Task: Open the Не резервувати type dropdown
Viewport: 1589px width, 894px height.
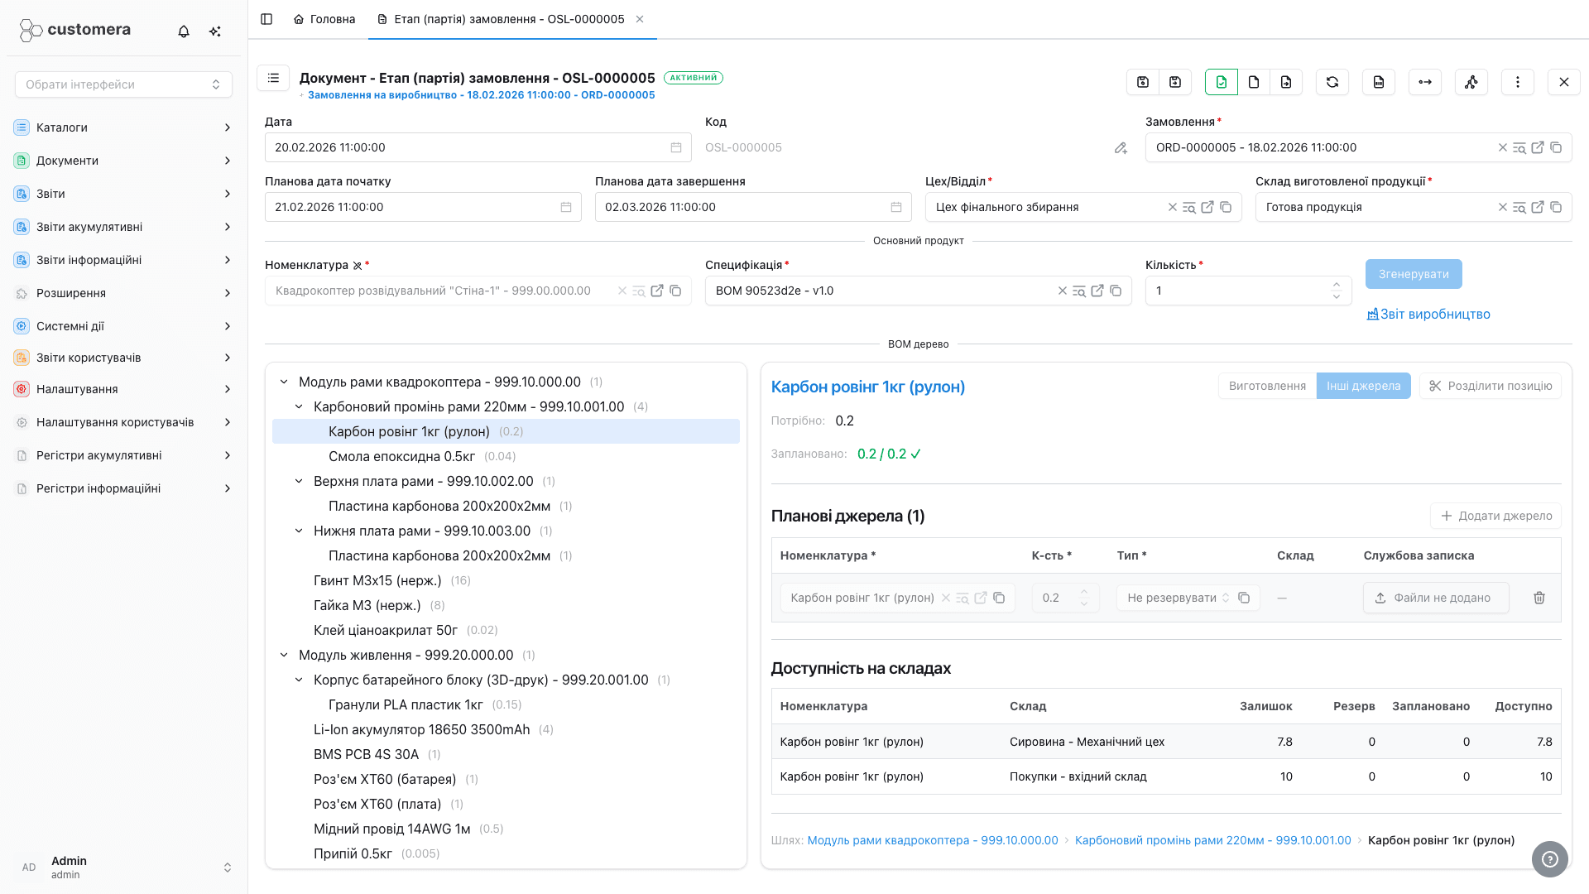Action: [1178, 598]
